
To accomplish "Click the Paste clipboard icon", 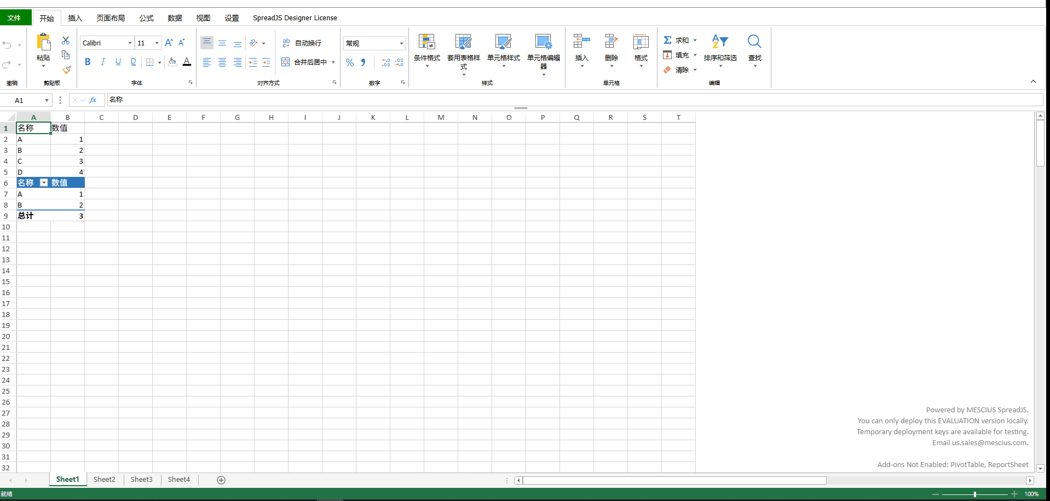I will pyautogui.click(x=43, y=42).
